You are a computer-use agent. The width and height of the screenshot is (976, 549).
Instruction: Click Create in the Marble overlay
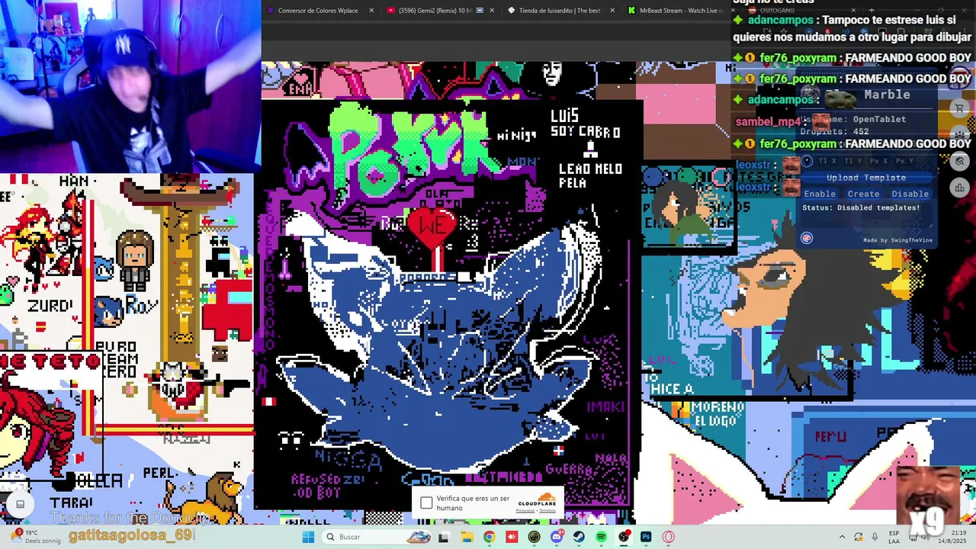tap(864, 194)
